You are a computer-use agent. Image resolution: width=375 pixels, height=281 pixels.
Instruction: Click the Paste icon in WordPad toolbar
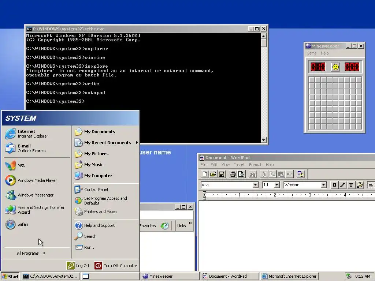click(x=281, y=174)
